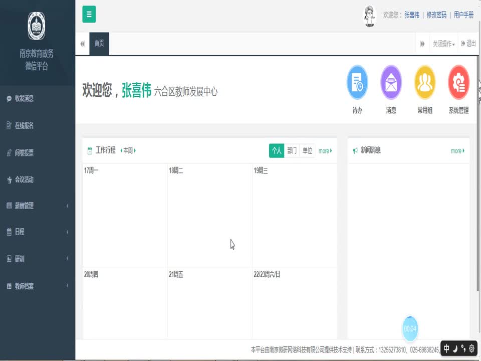The image size is (481, 361).
Task: Click the 退出 logout button
Action: coord(469,44)
